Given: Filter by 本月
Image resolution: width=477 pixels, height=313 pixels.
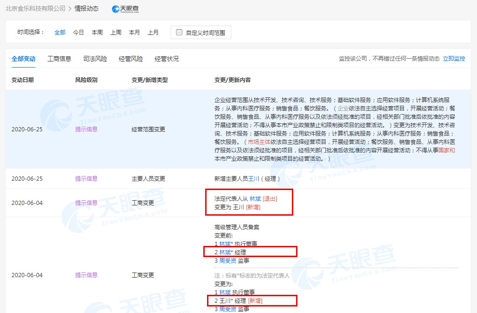Looking at the screenshot, I should point(134,32).
